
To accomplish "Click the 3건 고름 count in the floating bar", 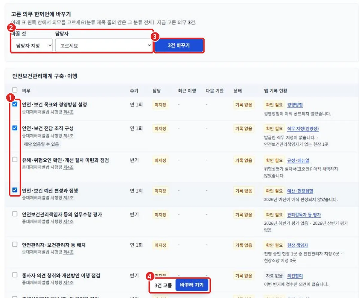I will 163,286.
